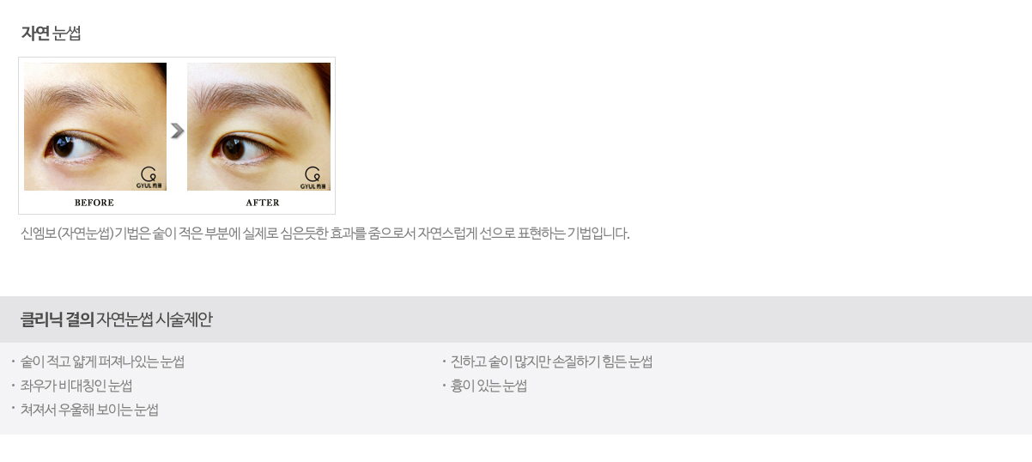Click the BEFORE eyebrow photo
1032x462 pixels.
95,126
